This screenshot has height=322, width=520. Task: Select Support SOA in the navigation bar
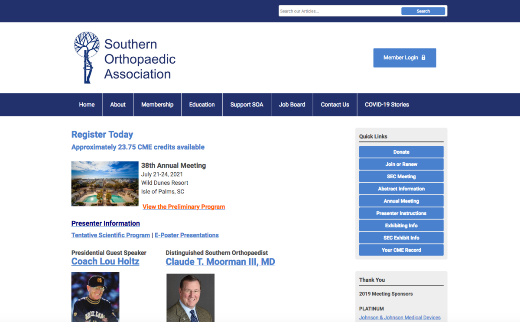coord(247,104)
